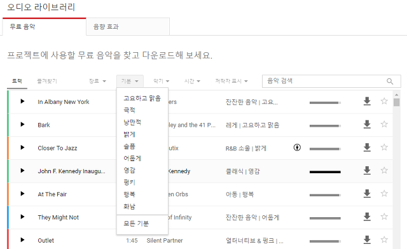The image size is (407, 249).
Task: Choose 슬픔 mood option
Action: click(x=142, y=146)
